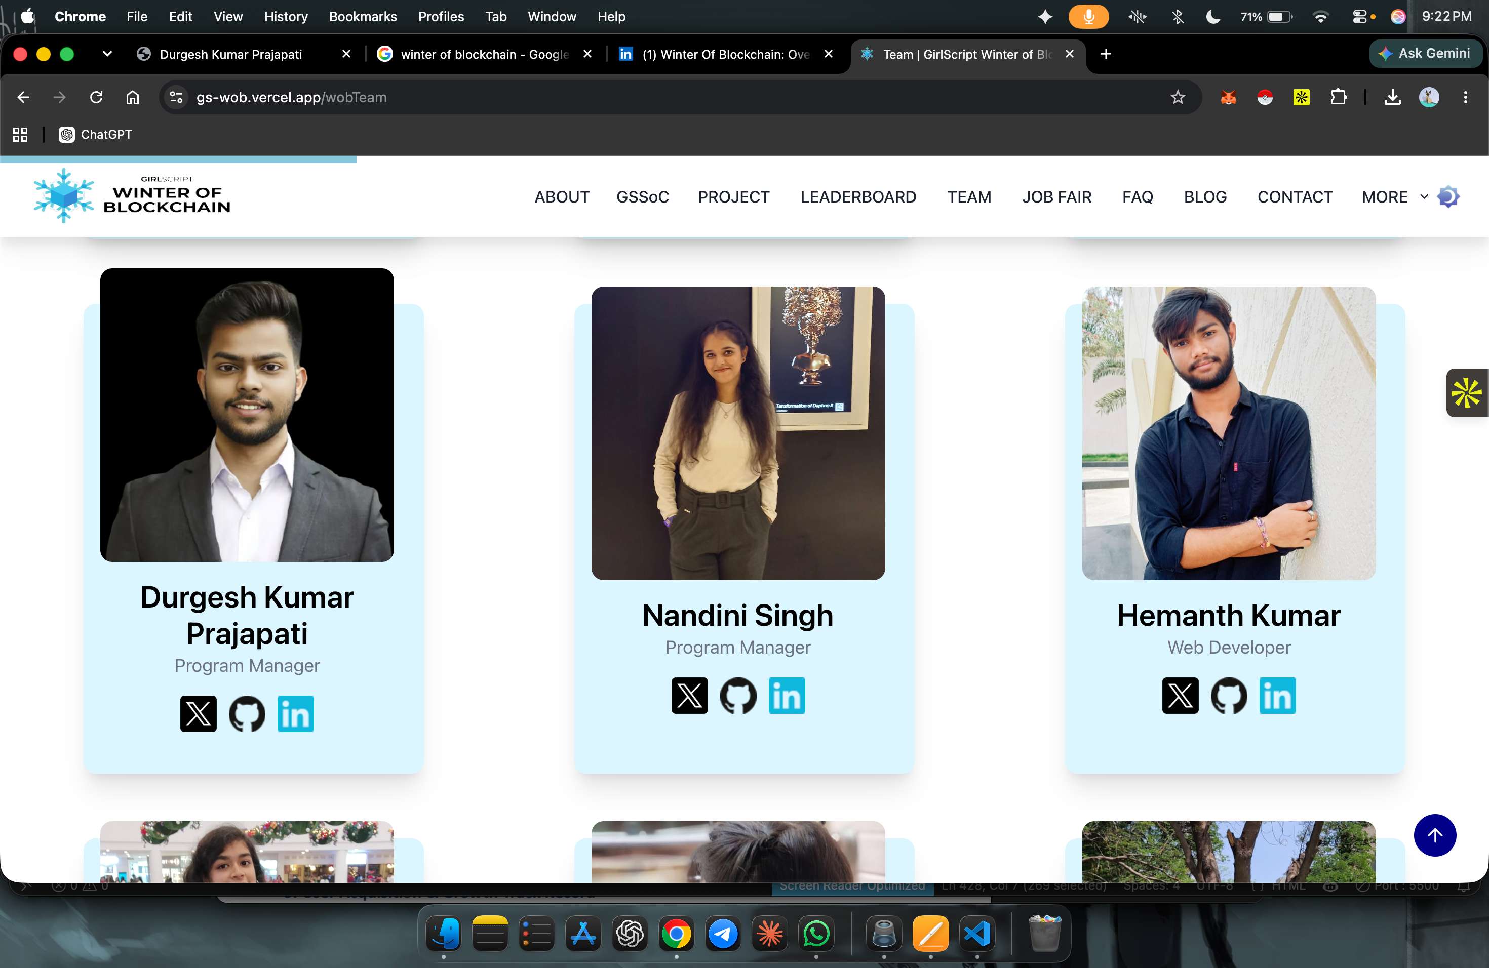Screen dimensions: 1489x968
Task: Open the History menu
Action: coord(286,17)
